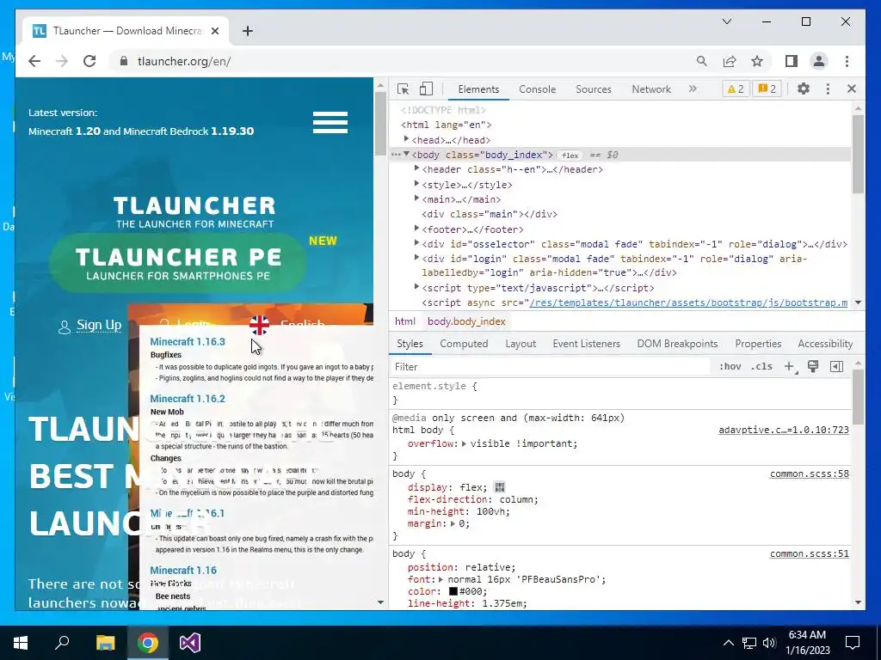Expand the header class h--en node
Image resolution: width=881 pixels, height=660 pixels.
pos(416,168)
